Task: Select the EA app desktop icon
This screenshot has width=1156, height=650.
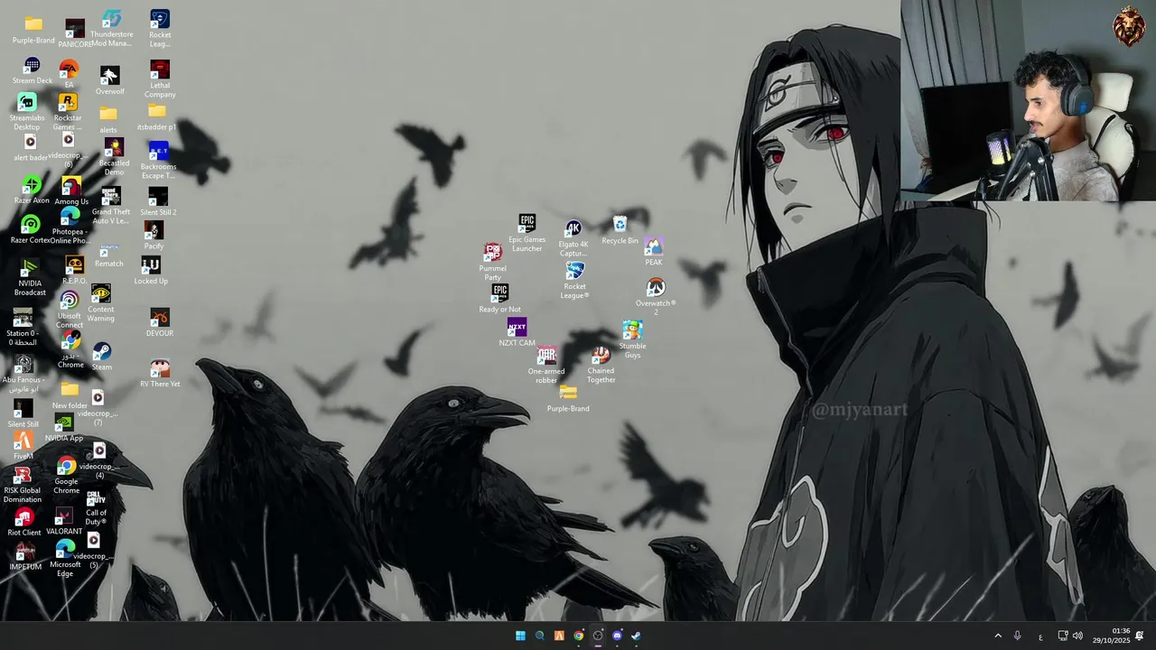Action: coord(69,75)
